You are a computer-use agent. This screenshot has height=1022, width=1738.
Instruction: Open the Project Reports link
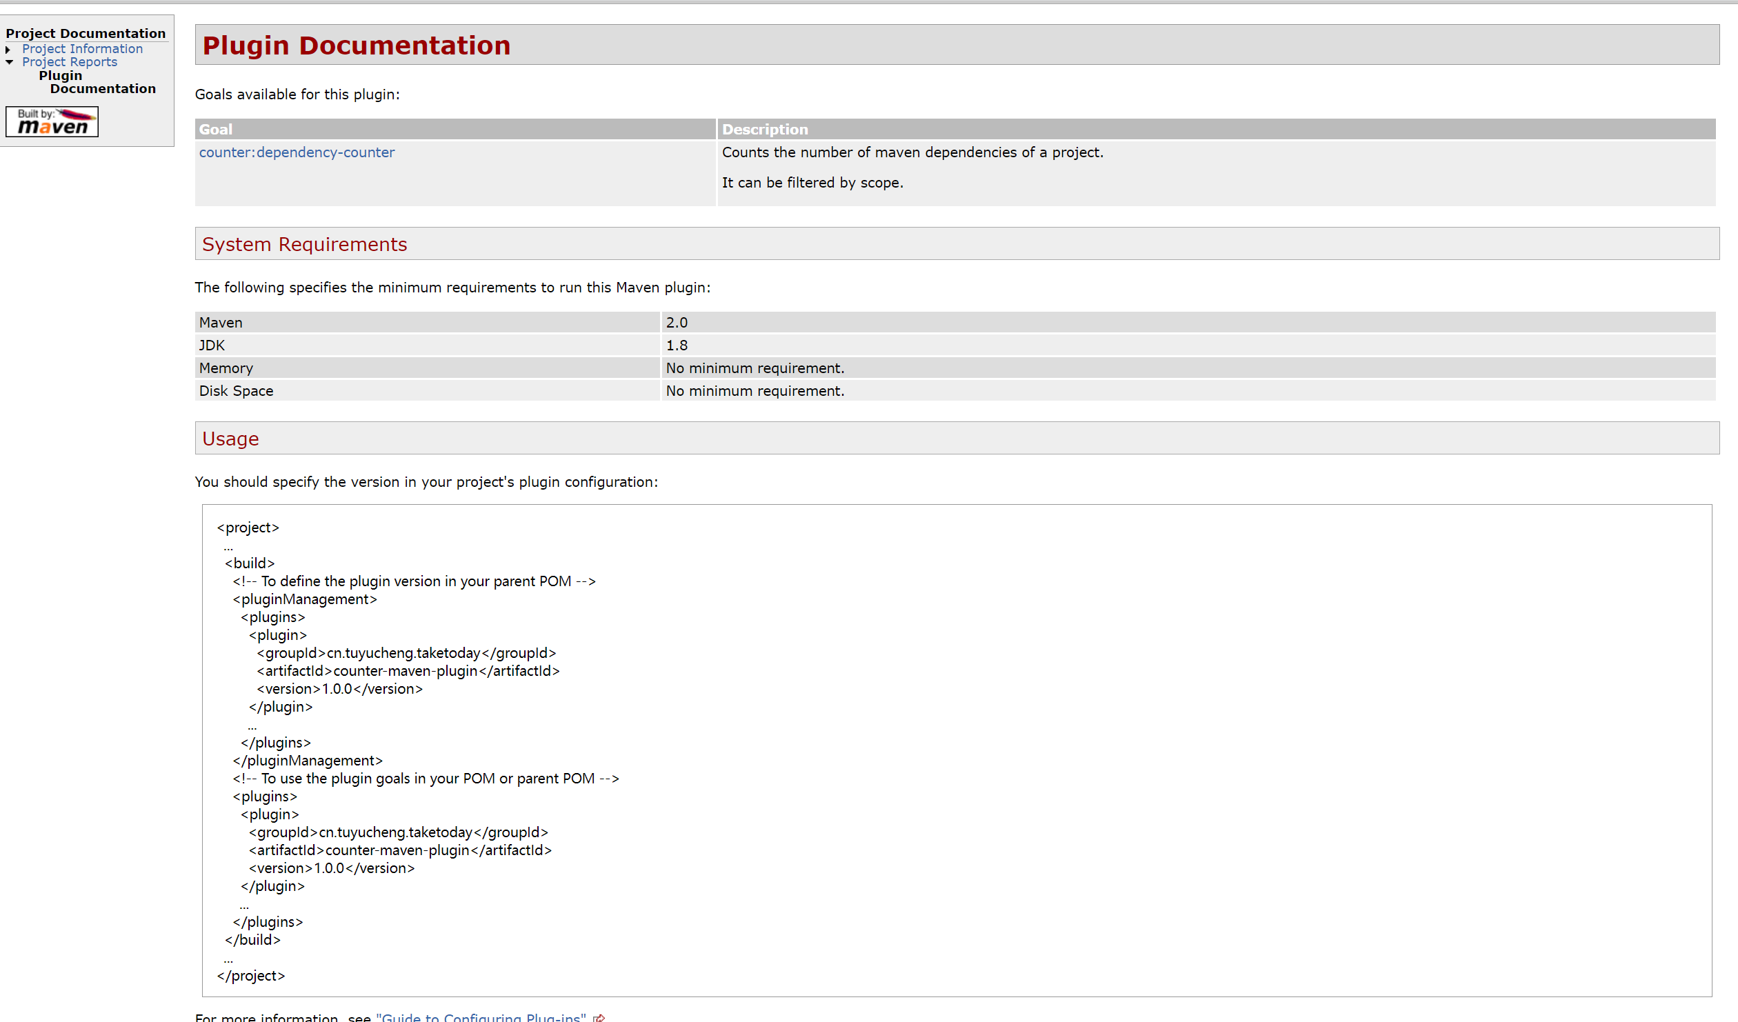pyautogui.click(x=70, y=62)
